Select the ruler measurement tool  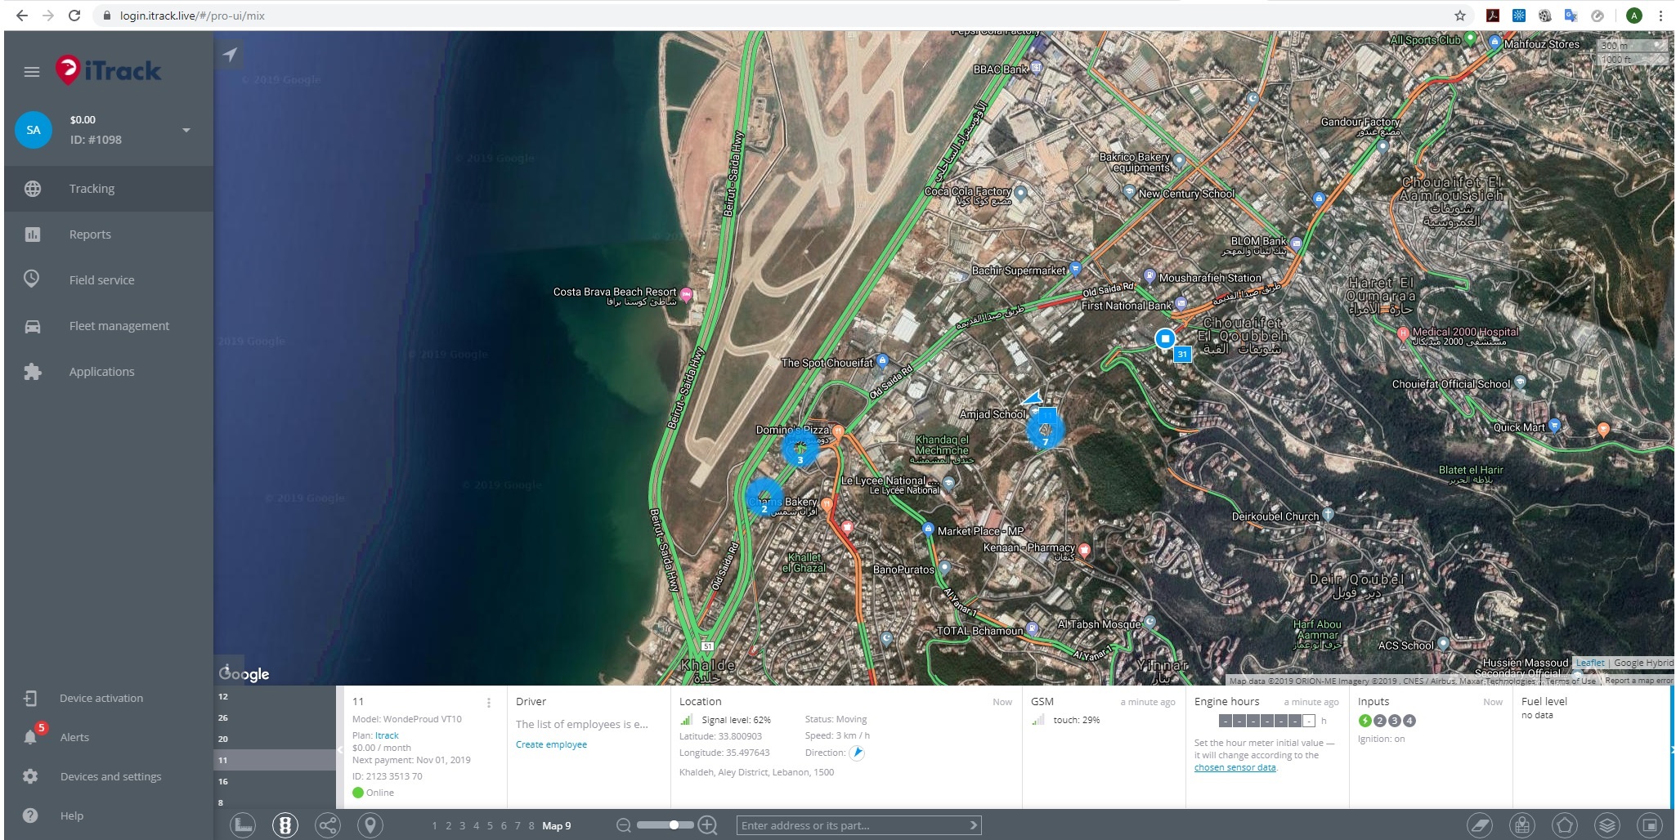coord(243,825)
